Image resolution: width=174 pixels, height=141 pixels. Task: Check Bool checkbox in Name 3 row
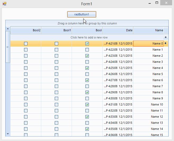(x=87, y=62)
